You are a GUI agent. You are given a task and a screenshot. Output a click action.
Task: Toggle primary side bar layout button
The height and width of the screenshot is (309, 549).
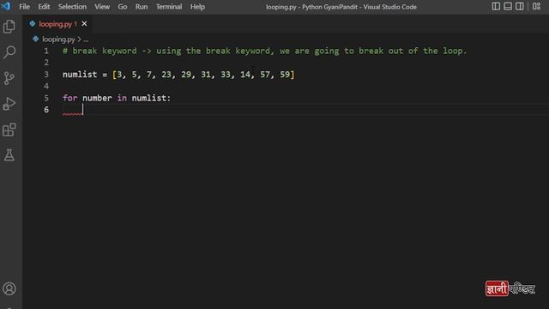click(x=496, y=6)
